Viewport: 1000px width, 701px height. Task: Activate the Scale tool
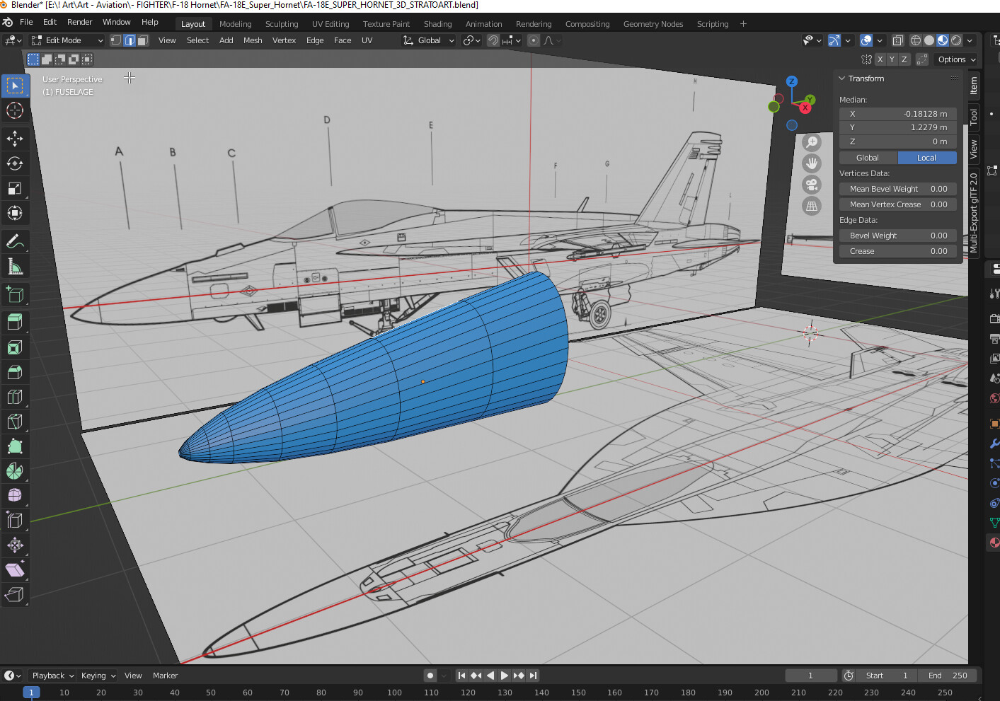point(15,188)
